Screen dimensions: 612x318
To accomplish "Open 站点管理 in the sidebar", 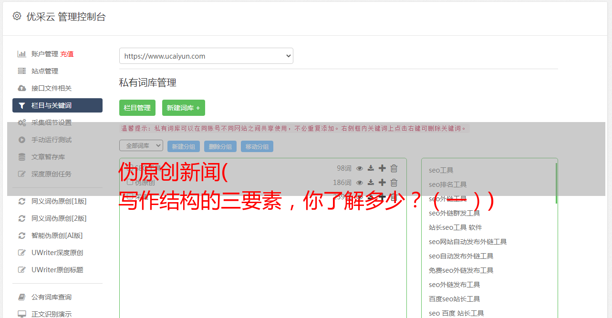I will tap(45, 71).
